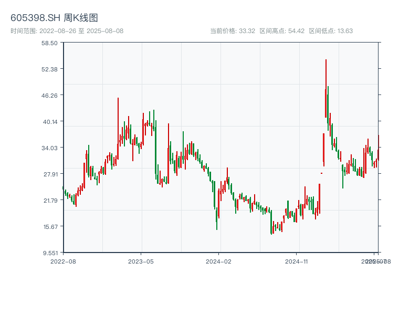Click the chart title 605398.SH 周K线图
This screenshot has height=315, width=420.
click(x=54, y=18)
